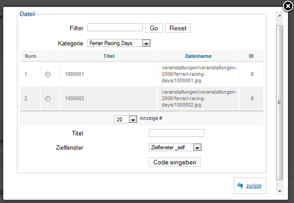
Task: Select radio button for file 1000002
Action: coord(48,98)
